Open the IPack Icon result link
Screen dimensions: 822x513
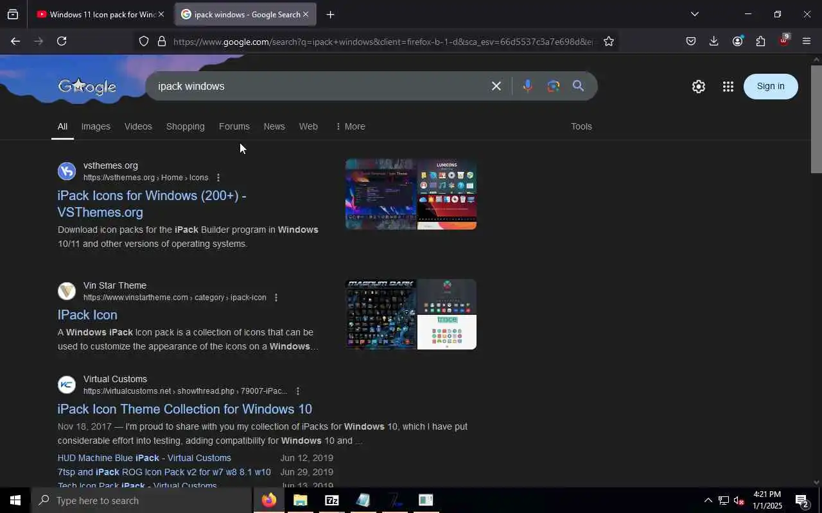click(x=87, y=315)
